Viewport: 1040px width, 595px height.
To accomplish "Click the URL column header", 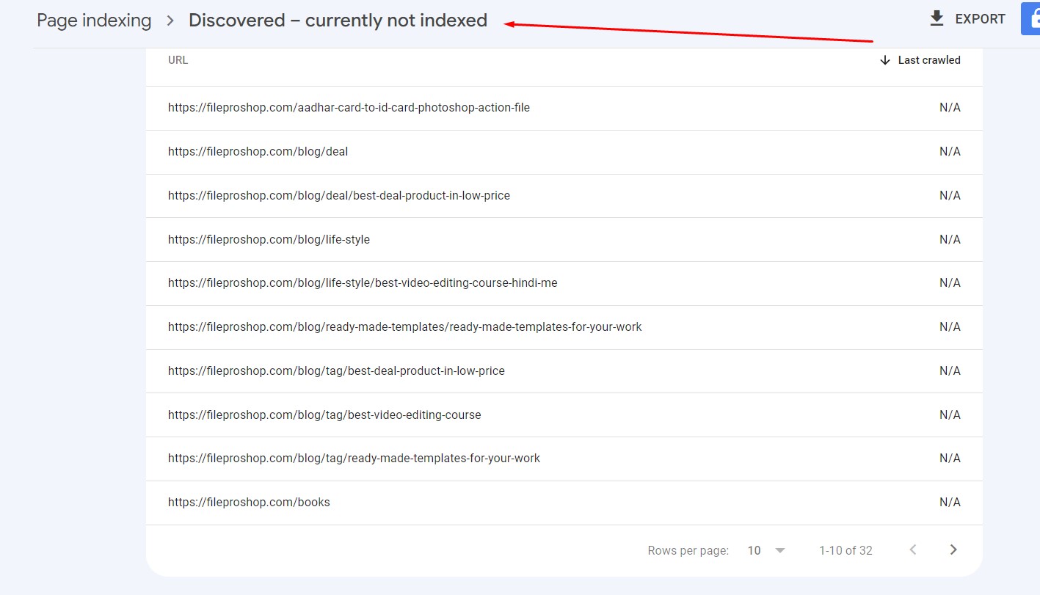I will [x=178, y=60].
